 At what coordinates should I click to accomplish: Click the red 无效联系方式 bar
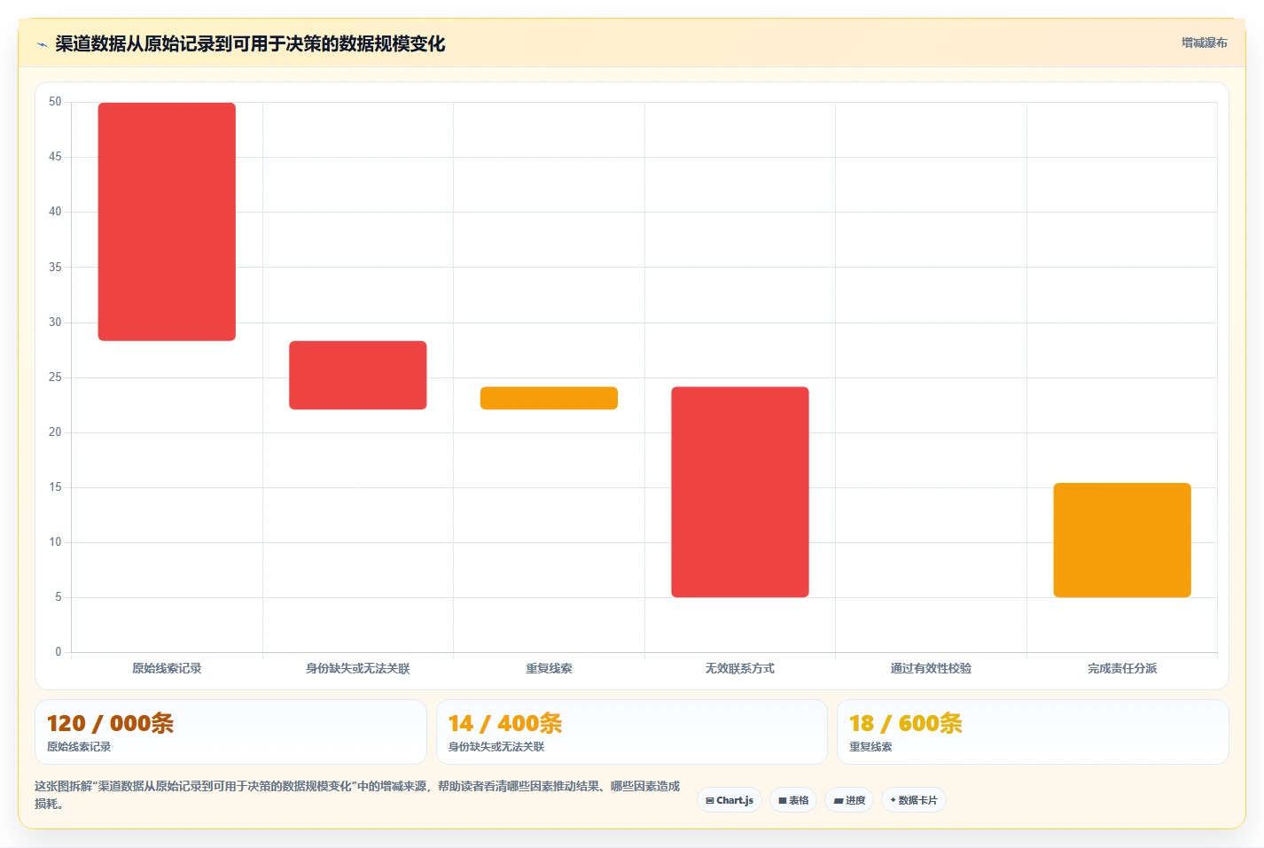(740, 492)
